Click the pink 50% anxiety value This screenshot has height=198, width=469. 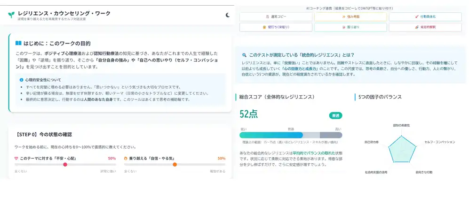pos(112,158)
